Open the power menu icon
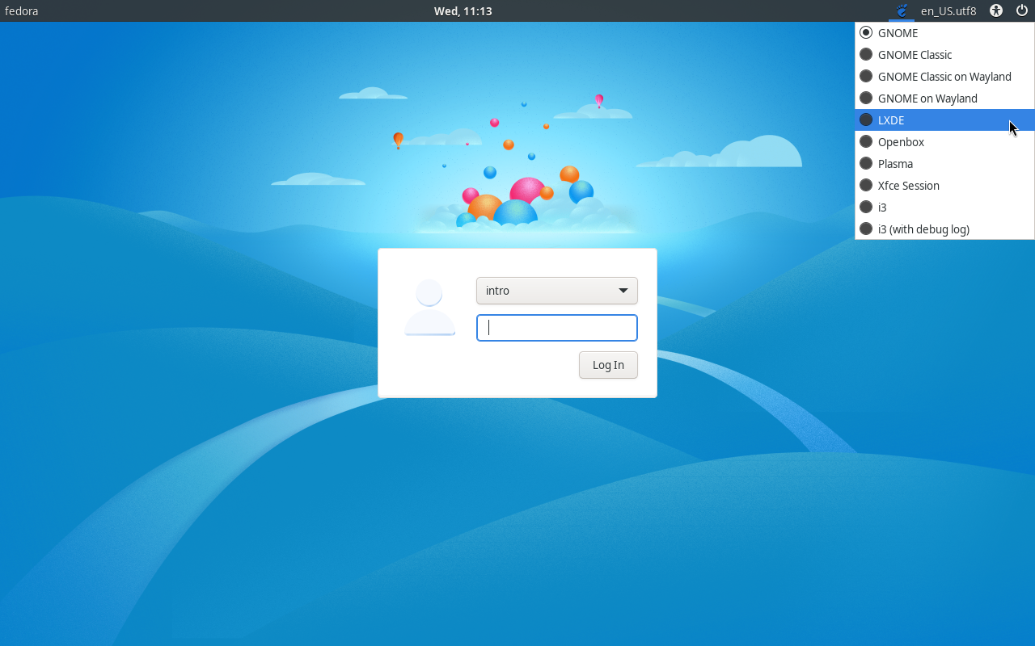 tap(1022, 11)
